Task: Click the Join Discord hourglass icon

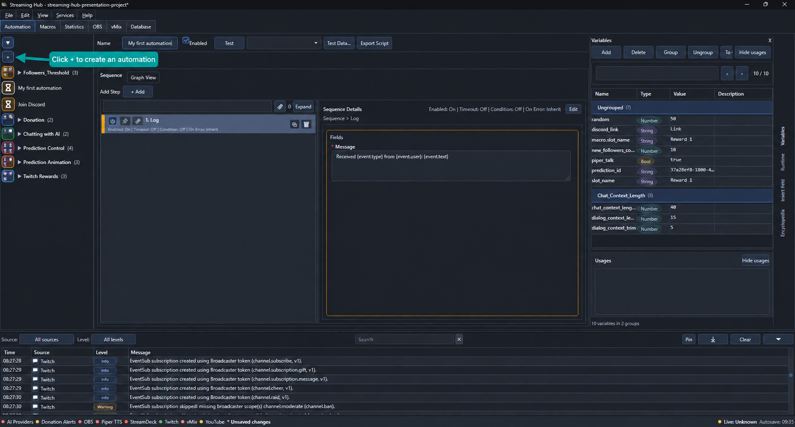Action: coord(8,104)
